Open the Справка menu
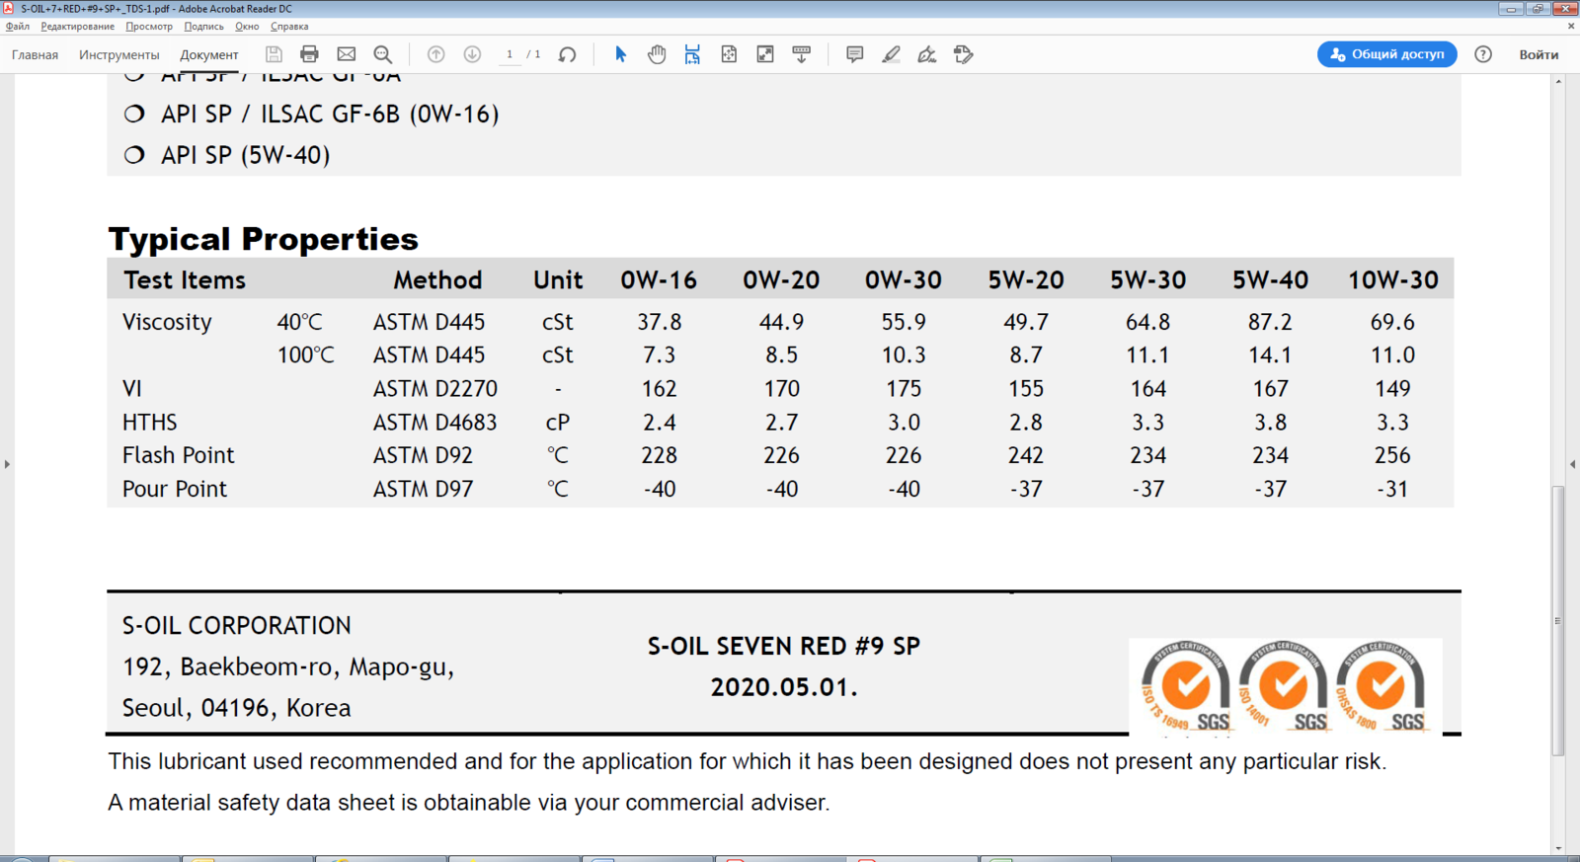Screen dimensions: 1580x862 tap(289, 27)
